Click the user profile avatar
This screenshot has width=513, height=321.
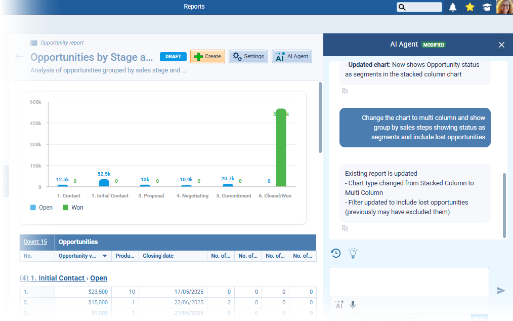[504, 7]
